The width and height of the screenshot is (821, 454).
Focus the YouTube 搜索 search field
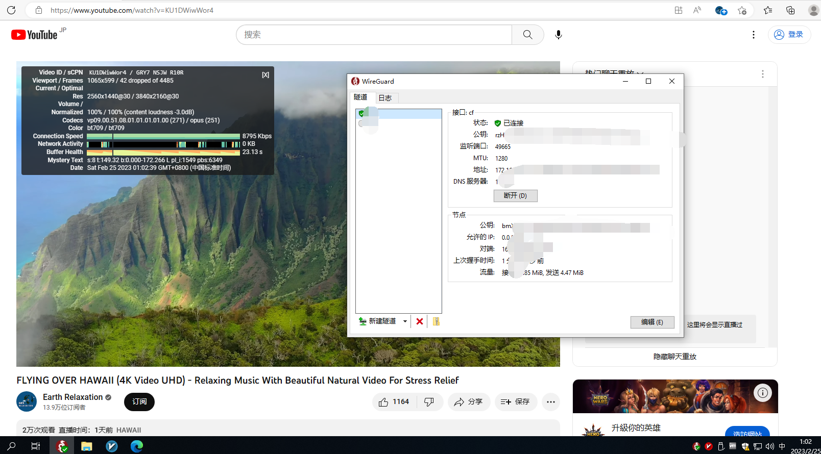tap(374, 35)
